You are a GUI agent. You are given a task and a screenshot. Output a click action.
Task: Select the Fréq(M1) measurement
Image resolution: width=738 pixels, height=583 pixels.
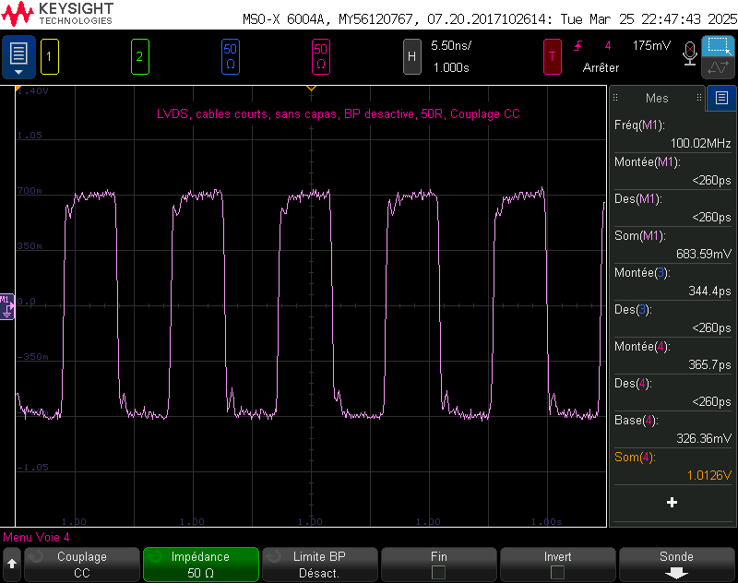673,134
